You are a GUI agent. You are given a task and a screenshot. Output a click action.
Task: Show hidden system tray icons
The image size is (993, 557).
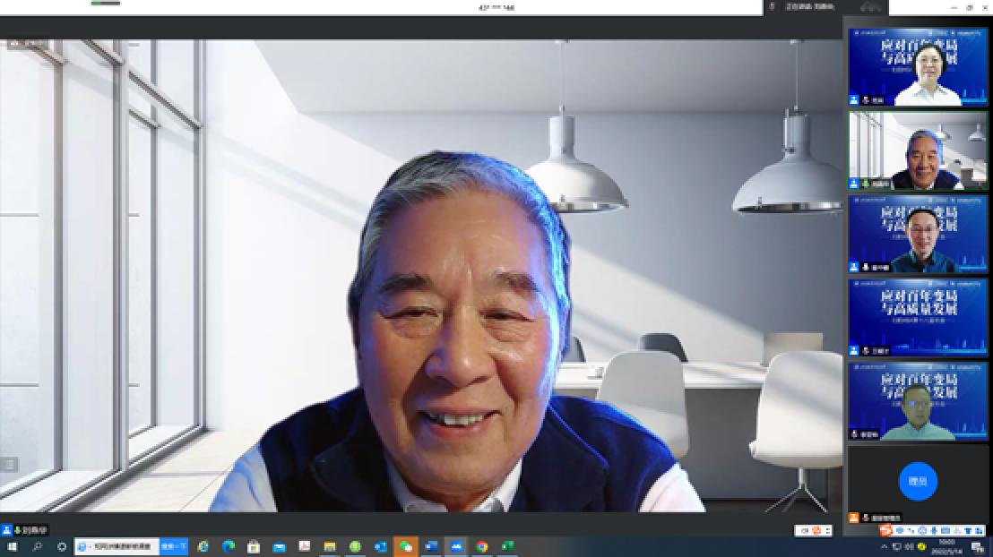(x=885, y=546)
